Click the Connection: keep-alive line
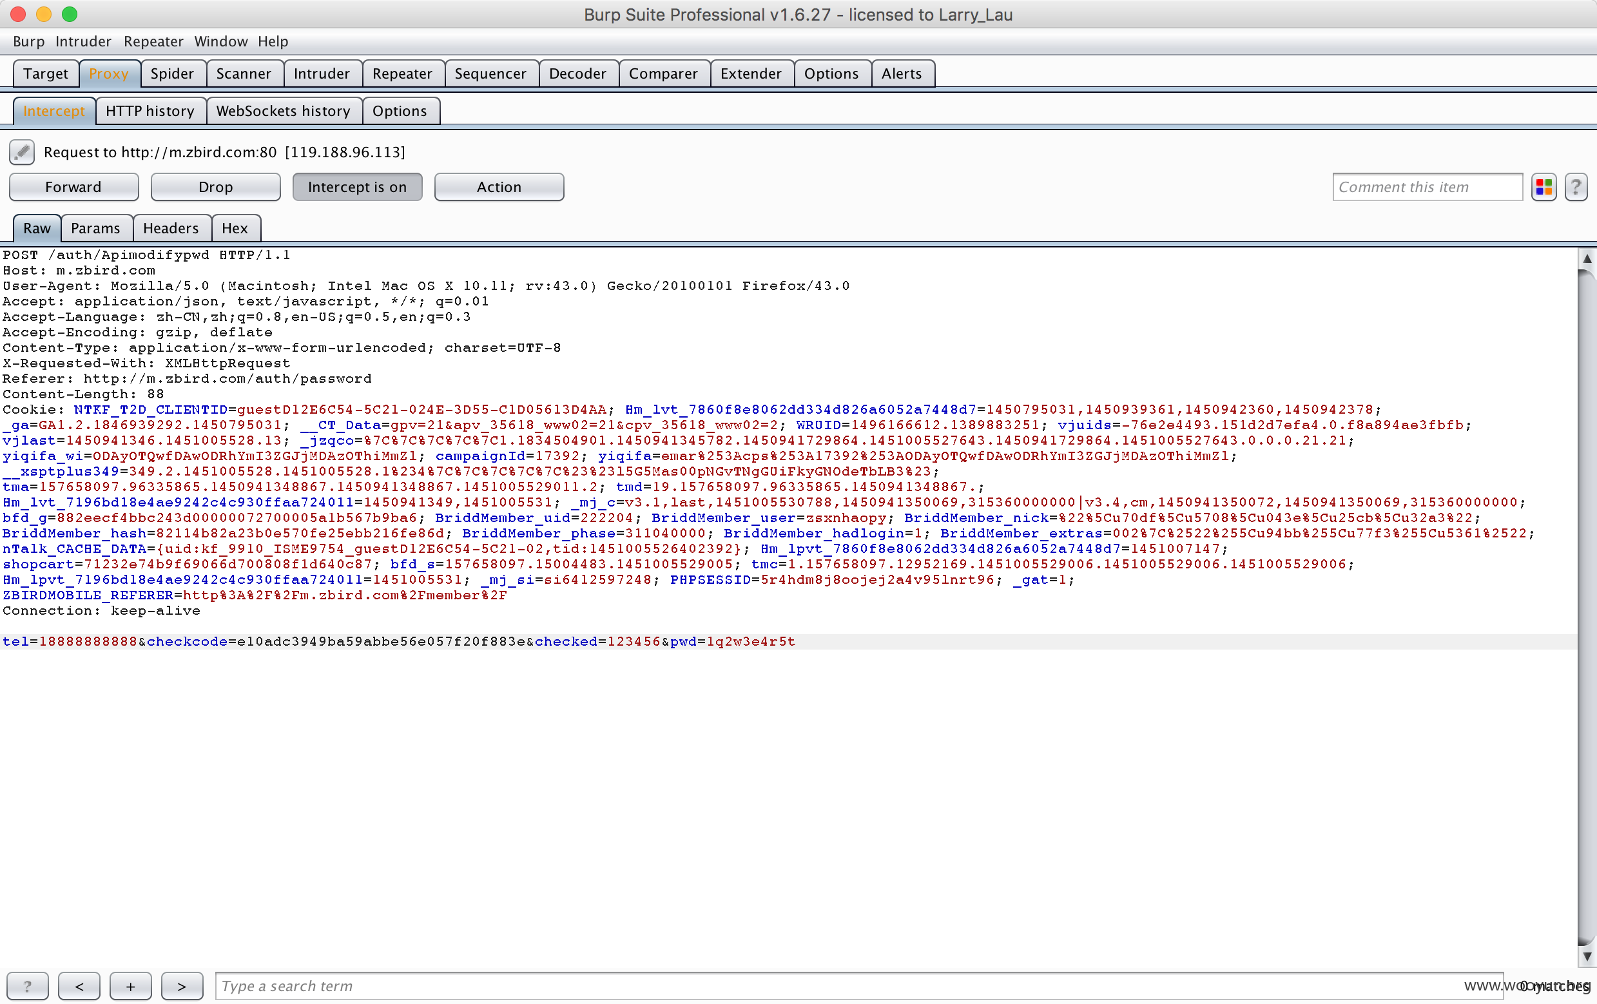The height and width of the screenshot is (1004, 1597). coord(101,611)
